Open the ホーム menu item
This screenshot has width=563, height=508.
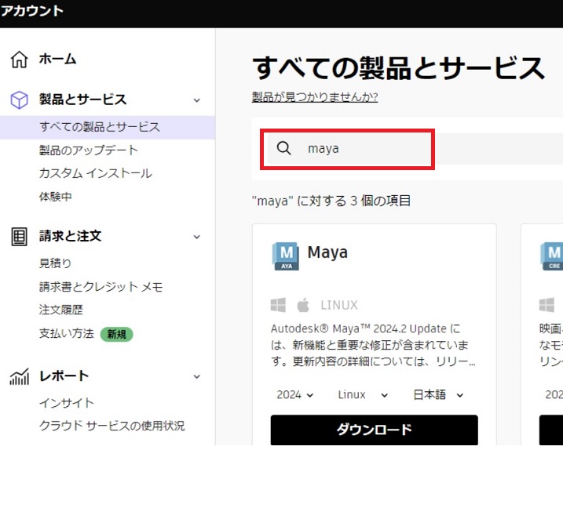tap(57, 59)
